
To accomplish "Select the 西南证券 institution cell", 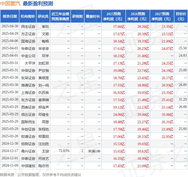I will (x=28, y=107).
